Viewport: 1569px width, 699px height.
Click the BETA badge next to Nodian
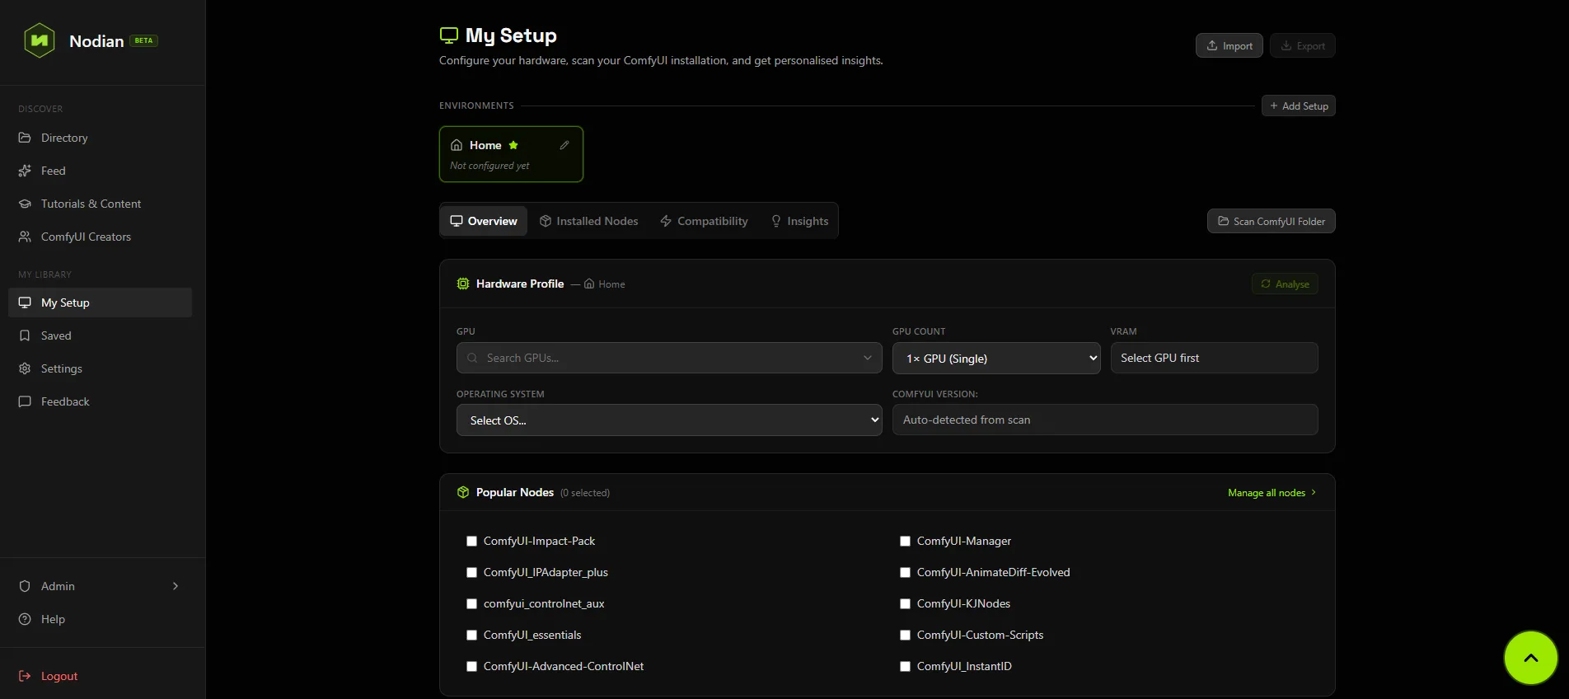coord(144,40)
